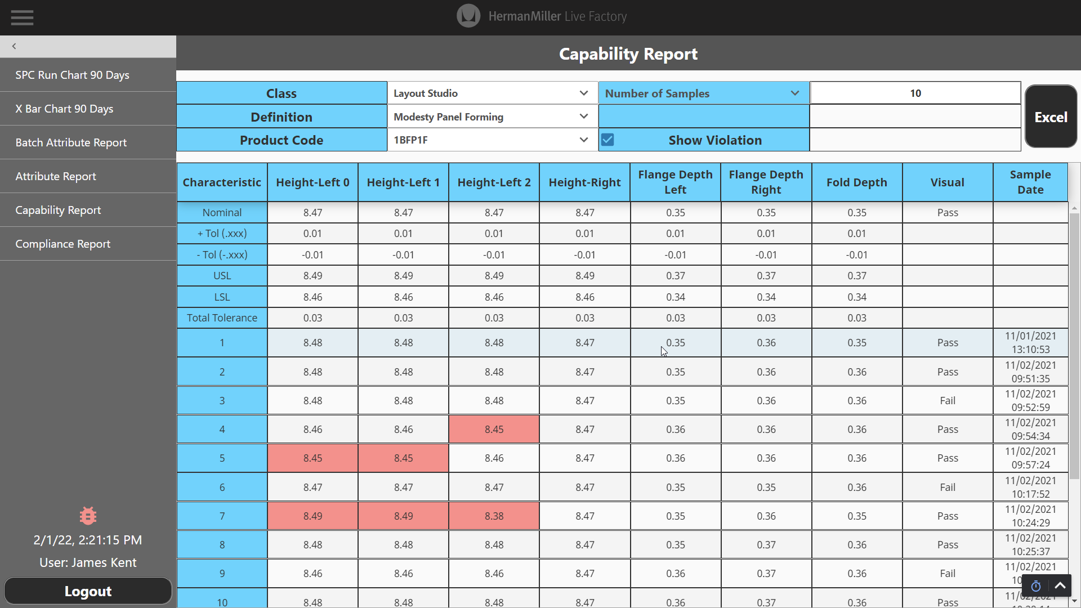Screen dimensions: 1081x608
Task: Click the samples count field showing 10
Action: click(915, 93)
